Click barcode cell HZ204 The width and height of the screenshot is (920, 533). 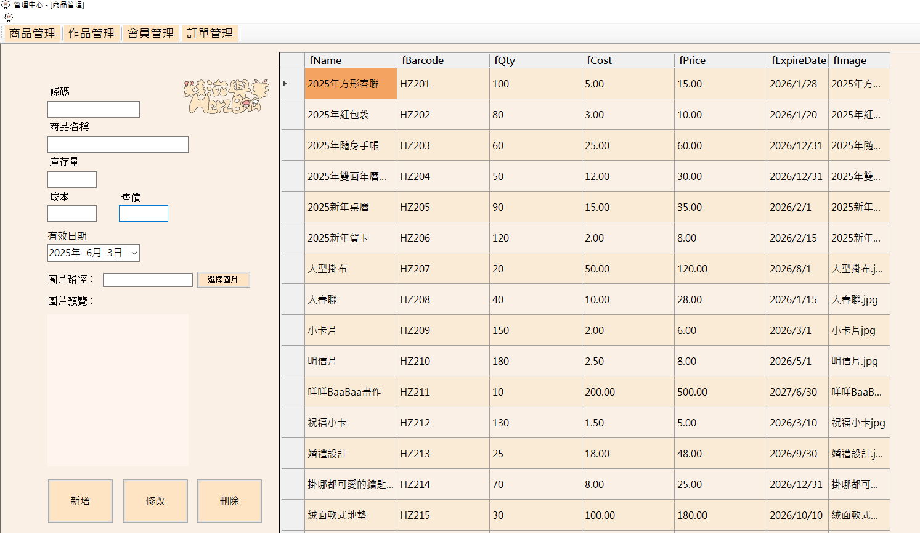444,176
